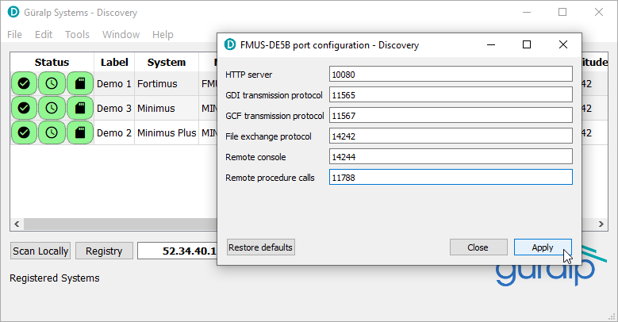This screenshot has height=322, width=618.
Task: Open the Window menu
Action: [x=121, y=35]
